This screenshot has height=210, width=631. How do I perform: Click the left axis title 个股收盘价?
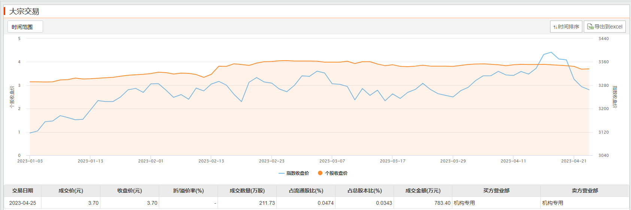click(x=12, y=97)
